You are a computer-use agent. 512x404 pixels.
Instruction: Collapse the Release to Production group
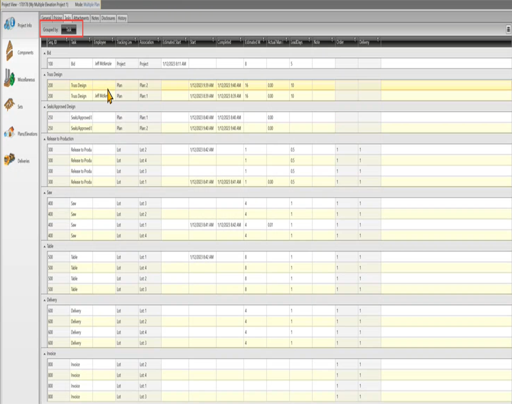[45, 139]
